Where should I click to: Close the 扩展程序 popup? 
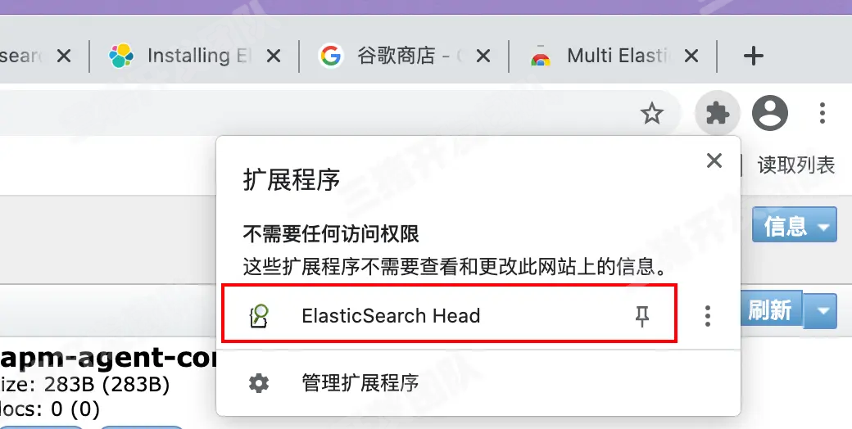coord(714,160)
